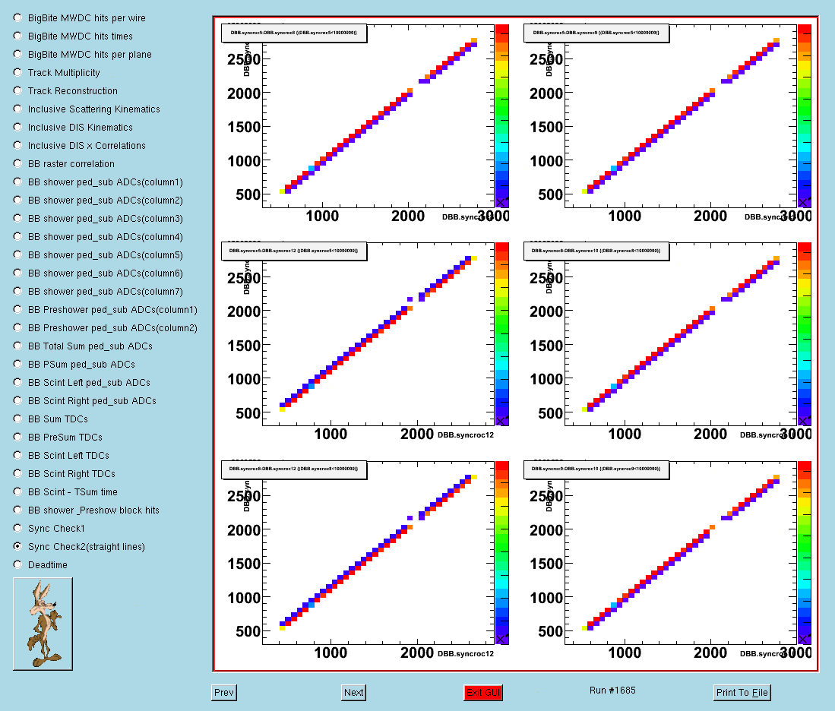Click the coyote cartoon image button
This screenshot has width=835, height=711.
coord(43,624)
